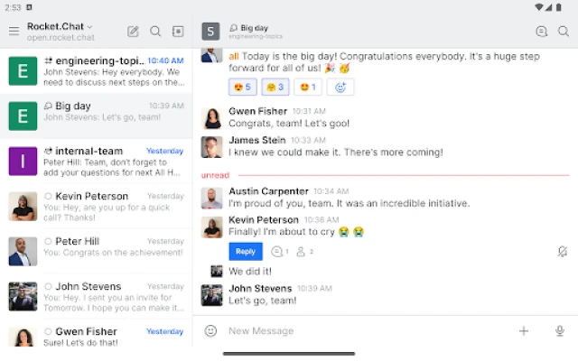The height and width of the screenshot is (361, 578).
Task: Tap the plus attachment icon
Action: (x=524, y=331)
